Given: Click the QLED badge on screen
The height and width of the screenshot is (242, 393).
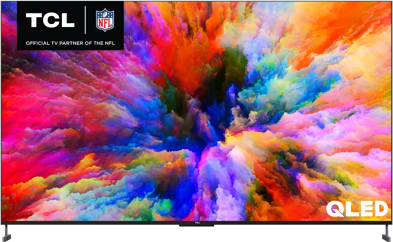Looking at the screenshot, I should (x=357, y=209).
